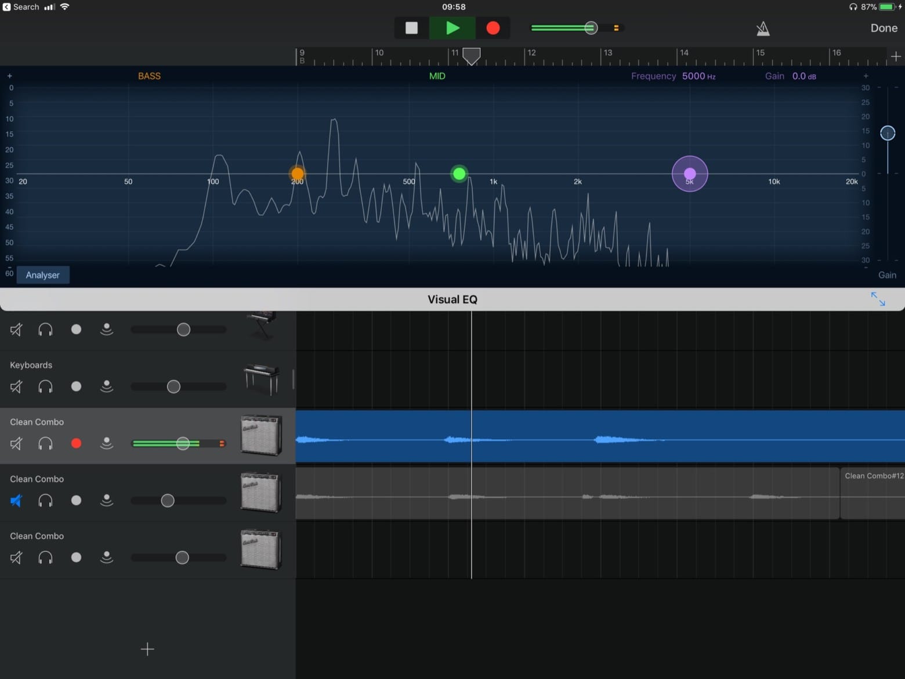The width and height of the screenshot is (905, 679).
Task: Tap the plus to extend song sections
Action: point(896,56)
